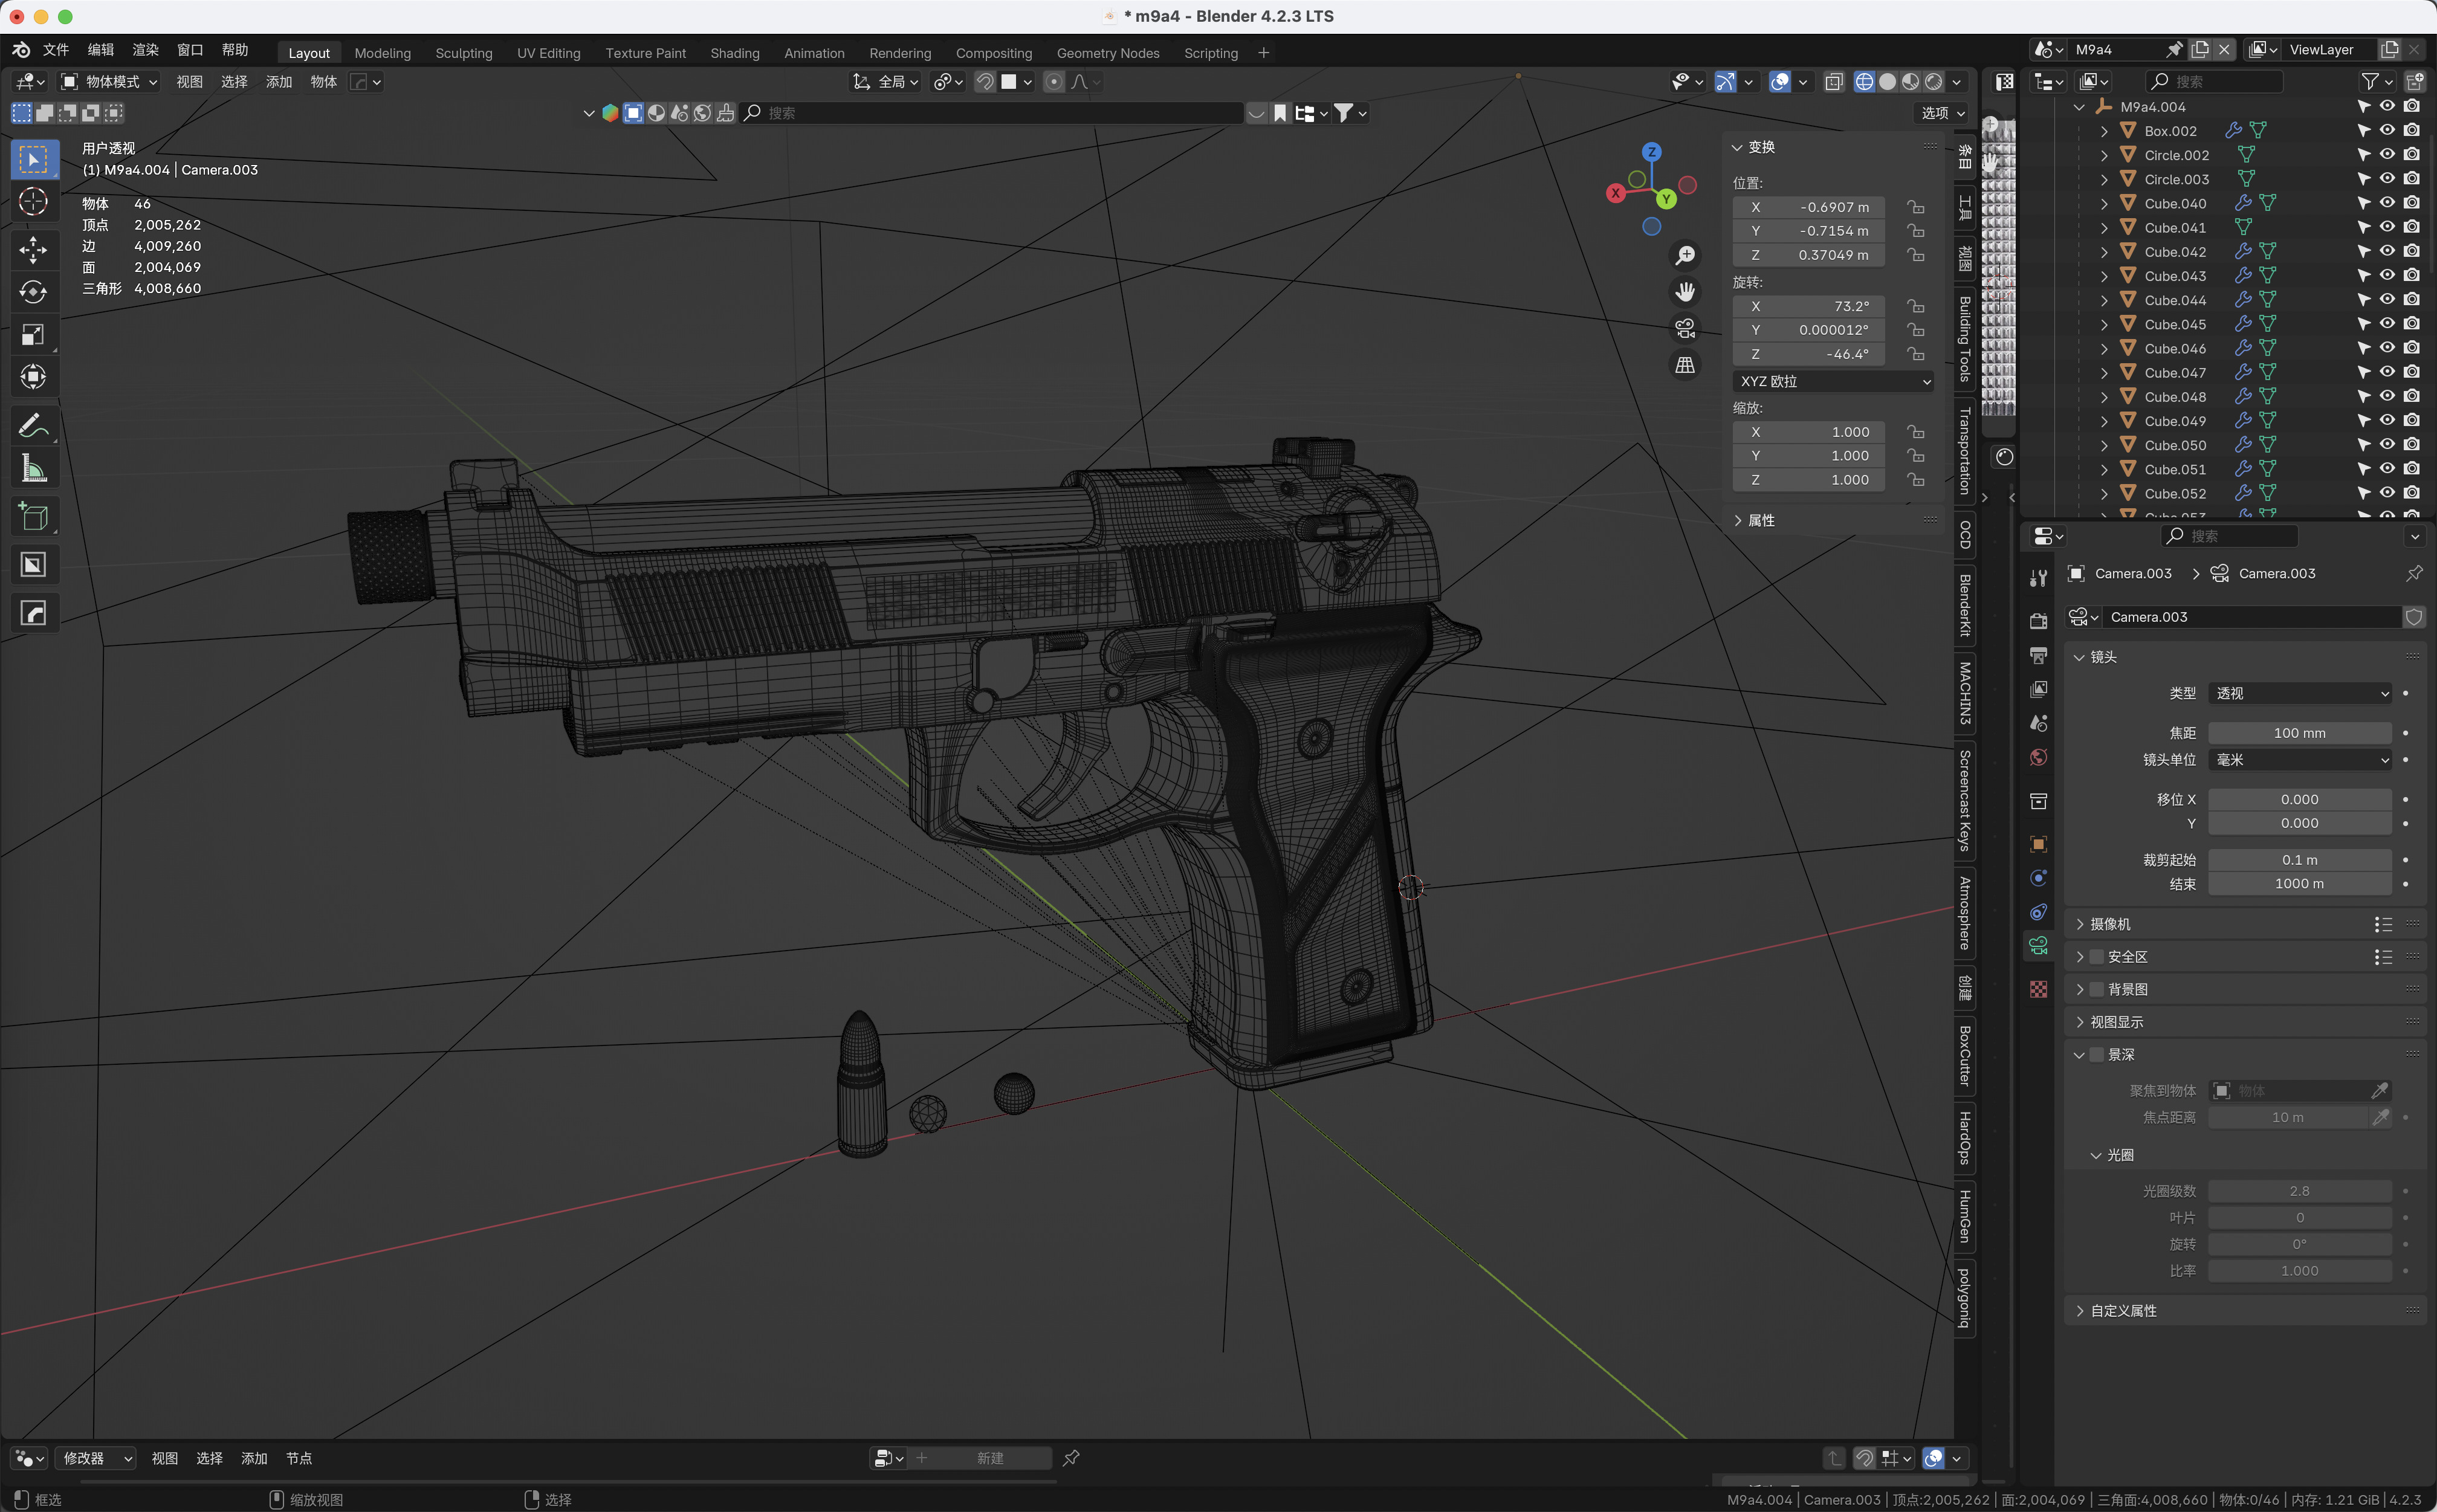Toggle the Depth of Field (景深) checkbox
2437x1512 pixels.
click(2097, 1054)
